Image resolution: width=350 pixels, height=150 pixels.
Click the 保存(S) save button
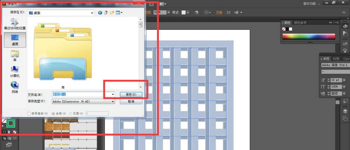[x=131, y=95]
